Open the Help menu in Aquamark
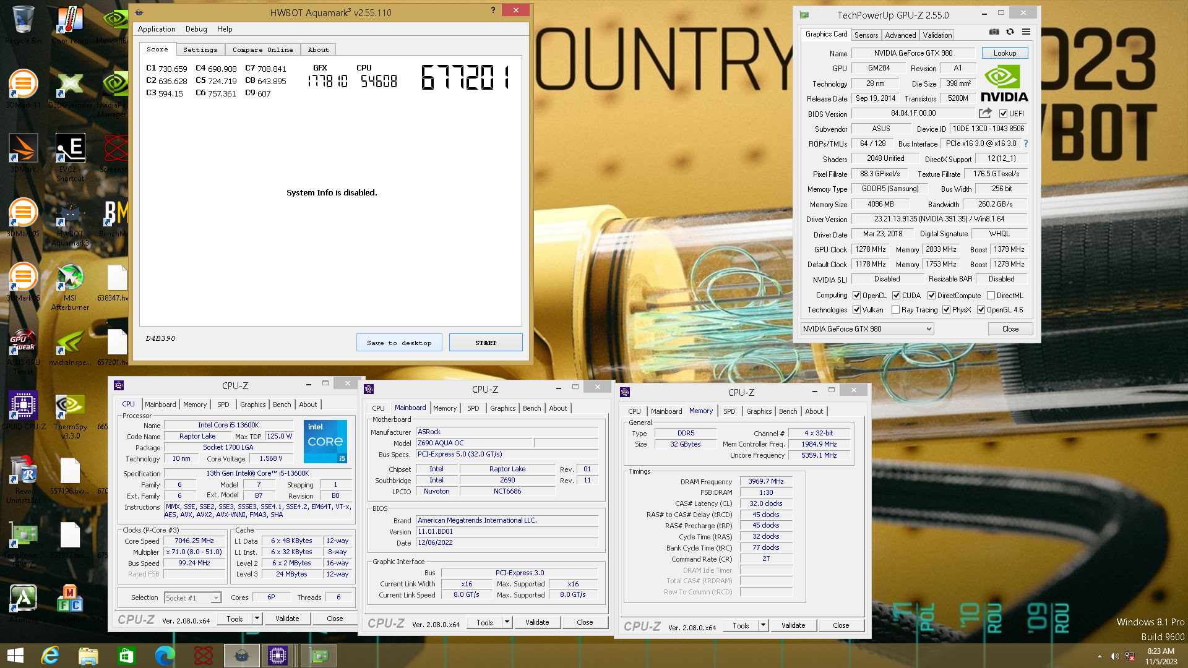1188x668 pixels. 225,29
